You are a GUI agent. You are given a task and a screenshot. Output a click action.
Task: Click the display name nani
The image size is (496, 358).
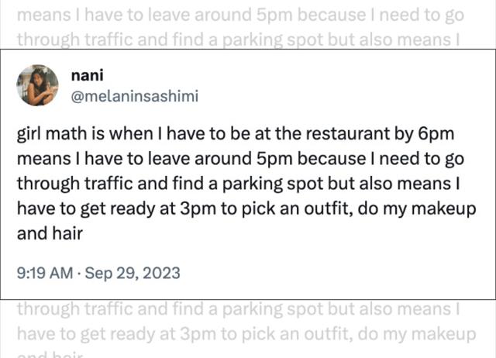pos(88,75)
